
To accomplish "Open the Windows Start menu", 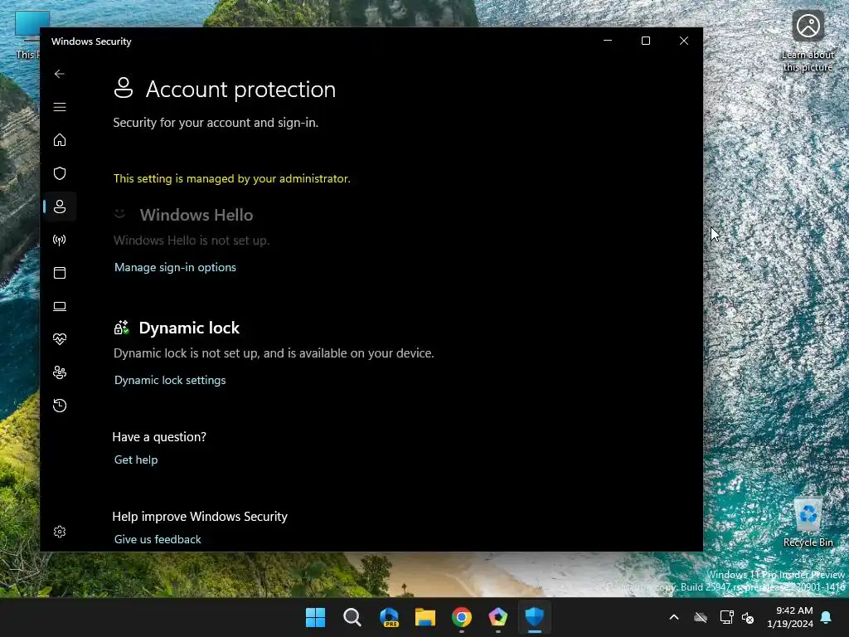I will point(315,617).
